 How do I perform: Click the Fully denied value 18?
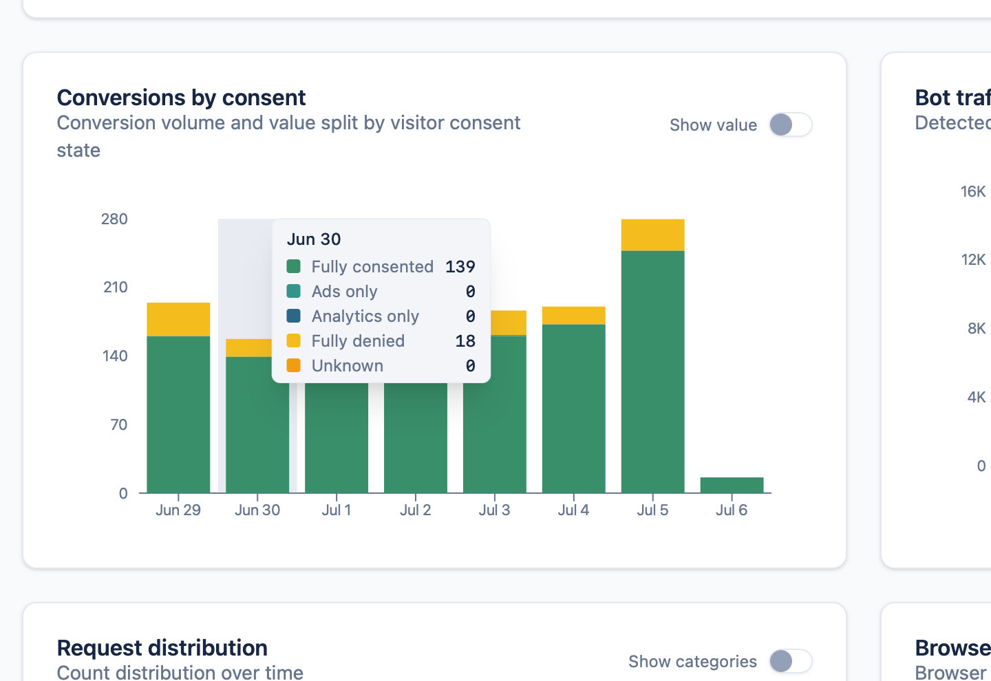[465, 340]
